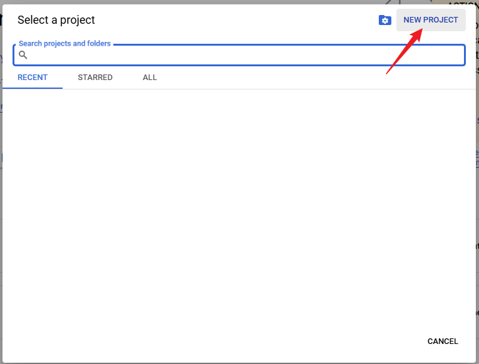The image size is (479, 364).
Task: Open the manage resources folder-gear icon
Action: (x=384, y=20)
